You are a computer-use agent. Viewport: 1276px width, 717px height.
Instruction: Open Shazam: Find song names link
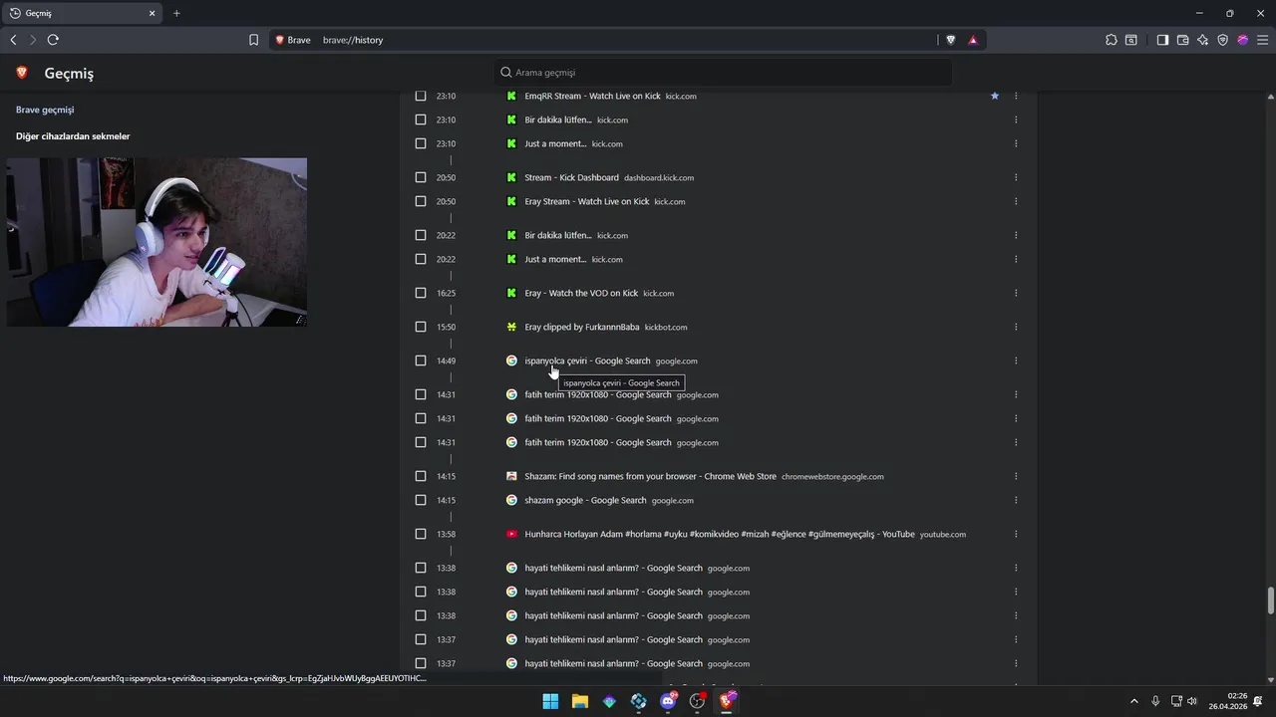pos(650,476)
